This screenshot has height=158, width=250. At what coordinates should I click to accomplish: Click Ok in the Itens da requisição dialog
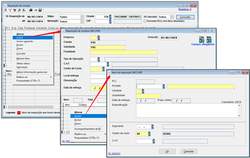click(167, 151)
